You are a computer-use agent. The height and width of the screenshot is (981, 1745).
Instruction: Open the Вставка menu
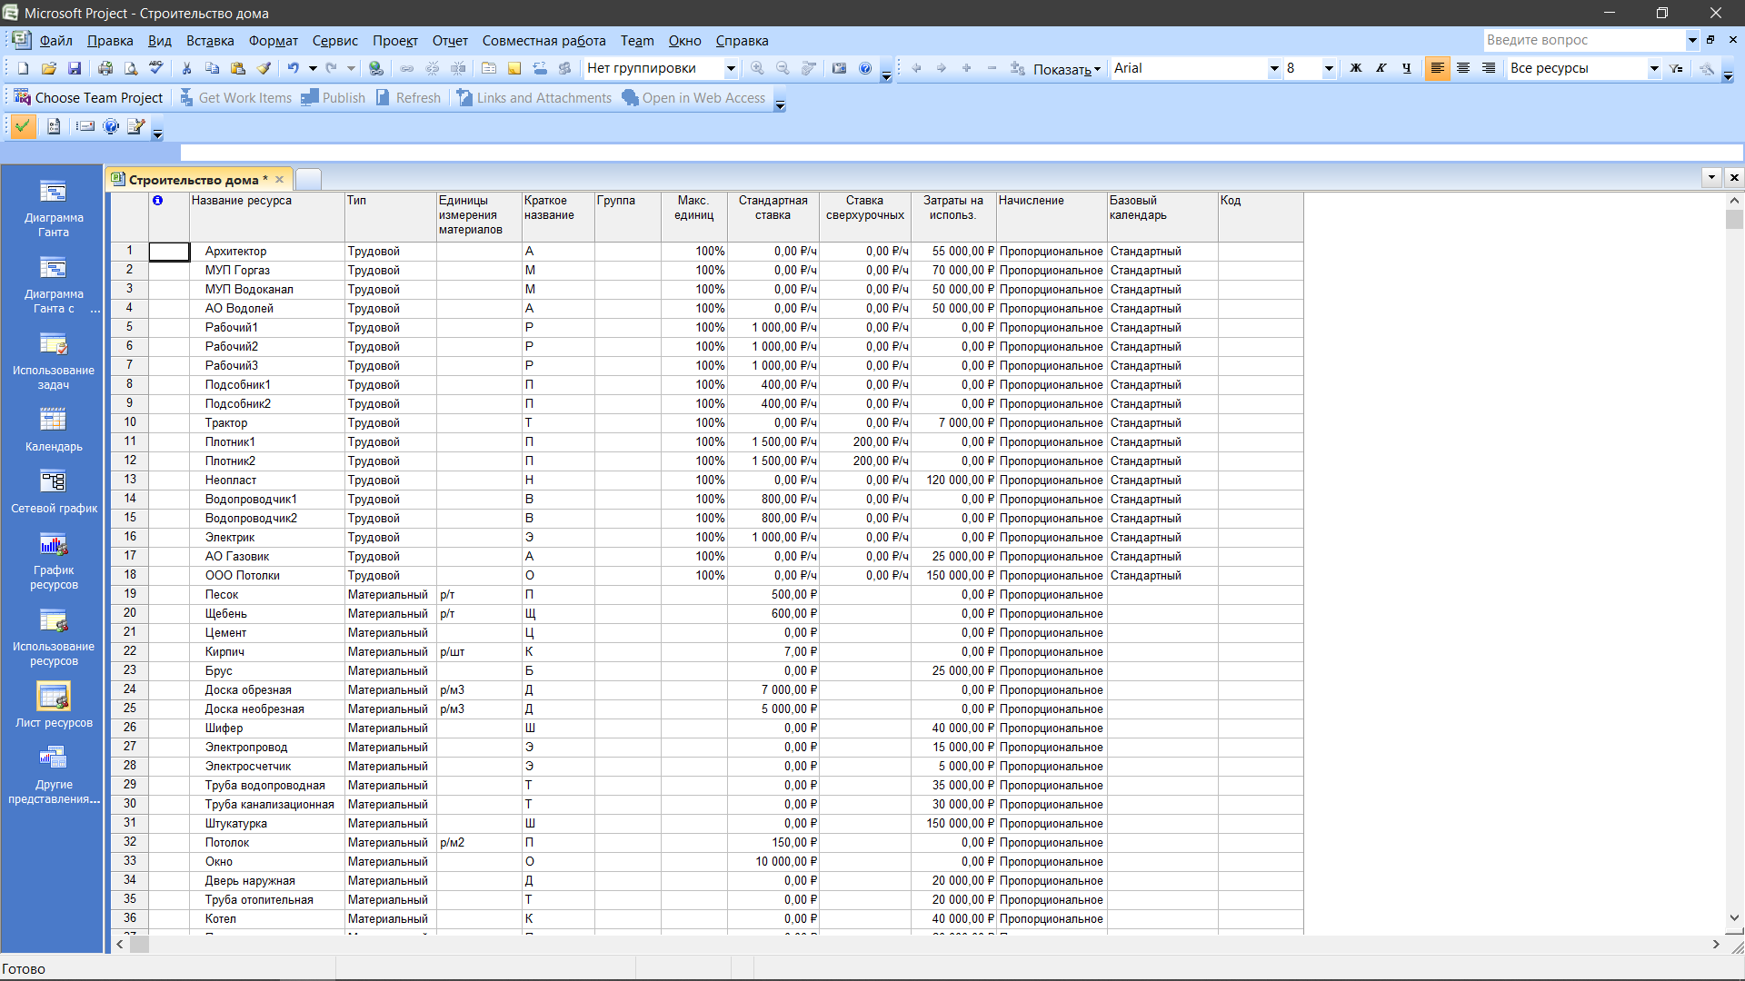210,41
